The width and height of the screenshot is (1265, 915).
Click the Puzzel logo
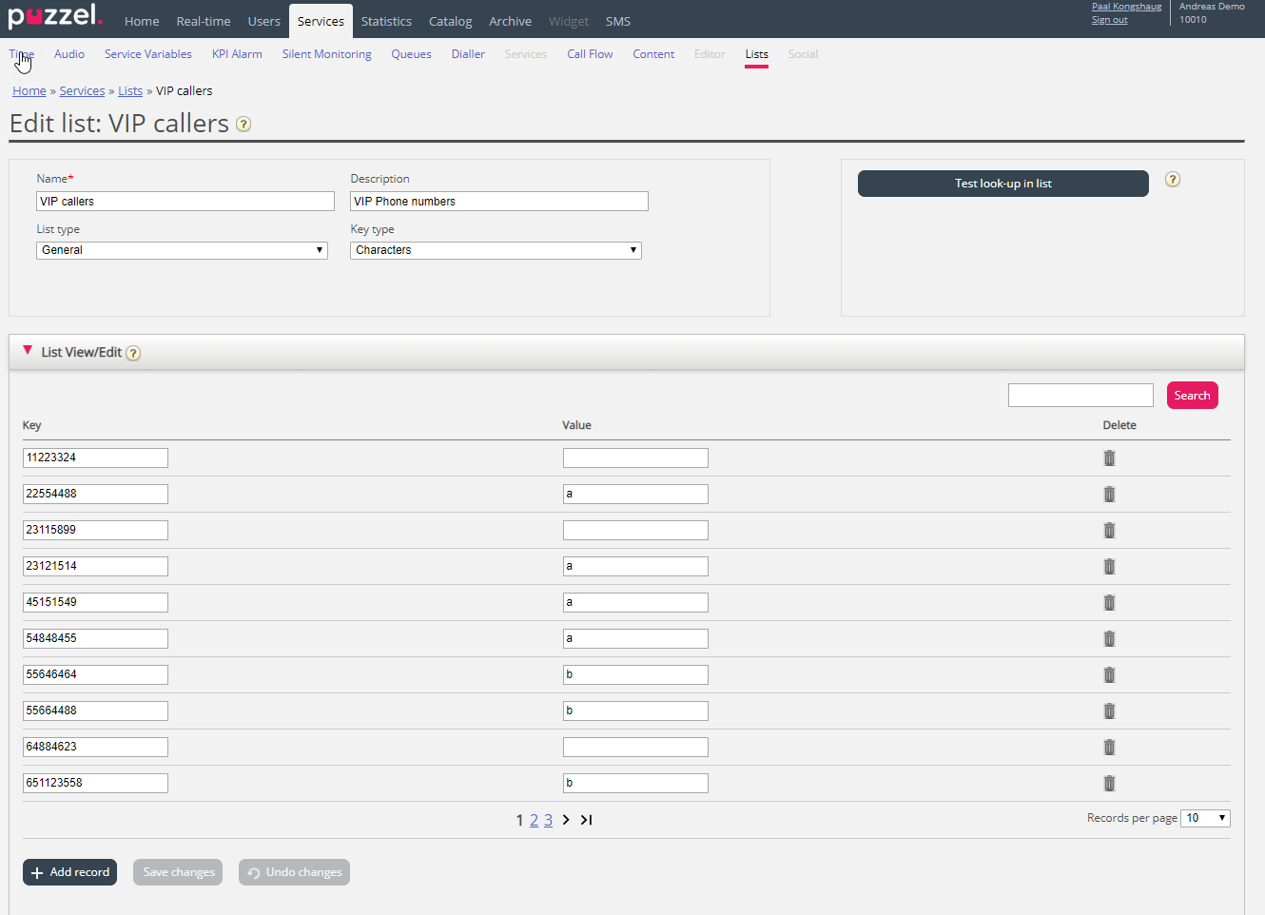[54, 16]
